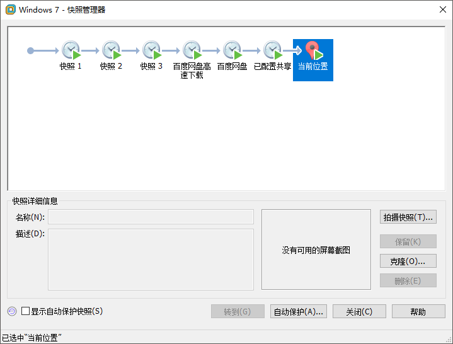Screen dimensions: 453x344
Task: Select the 已配置共享 snapshot icon
Action: click(273, 50)
